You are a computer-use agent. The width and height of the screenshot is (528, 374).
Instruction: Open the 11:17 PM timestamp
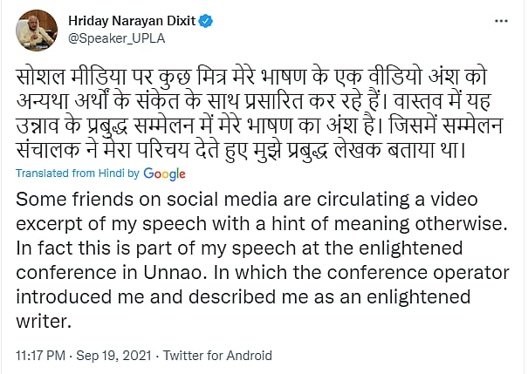coord(41,355)
